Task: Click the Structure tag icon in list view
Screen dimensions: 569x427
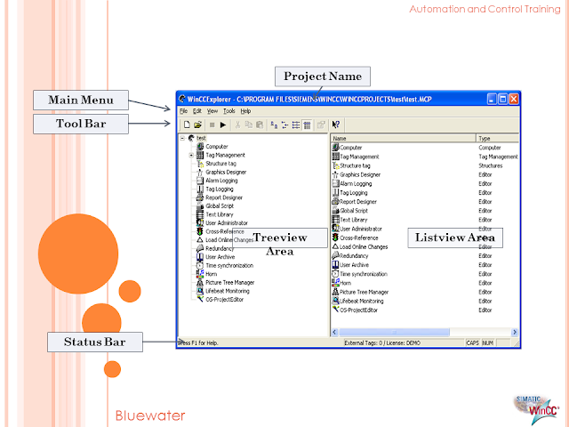Action: [336, 165]
